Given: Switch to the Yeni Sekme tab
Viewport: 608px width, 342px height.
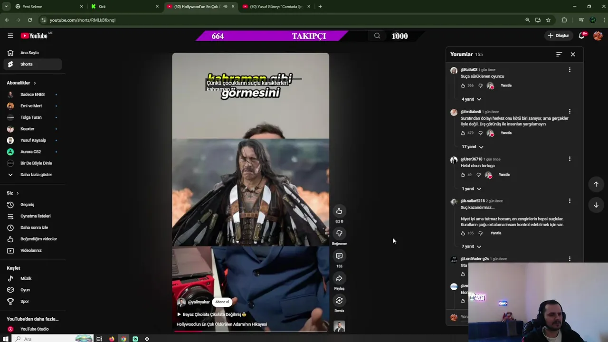Looking at the screenshot, I should tap(49, 7).
